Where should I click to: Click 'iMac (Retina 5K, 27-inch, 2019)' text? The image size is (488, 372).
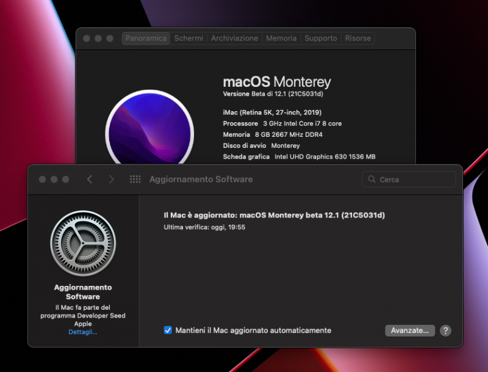pyautogui.click(x=272, y=112)
